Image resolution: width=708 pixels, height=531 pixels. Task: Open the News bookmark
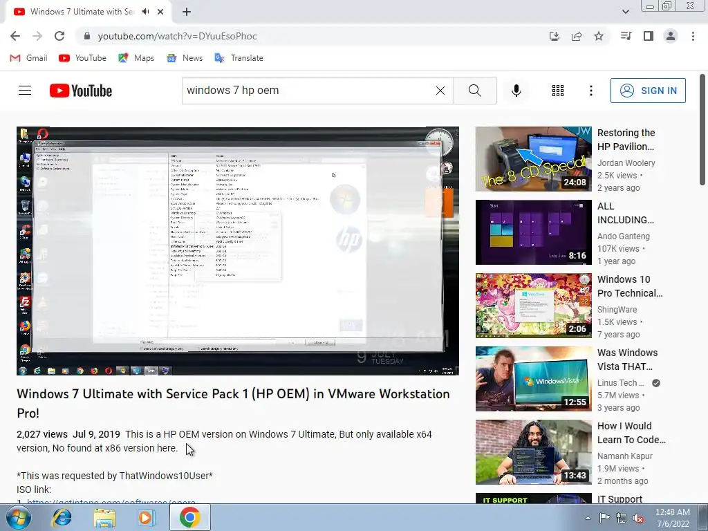pos(185,58)
